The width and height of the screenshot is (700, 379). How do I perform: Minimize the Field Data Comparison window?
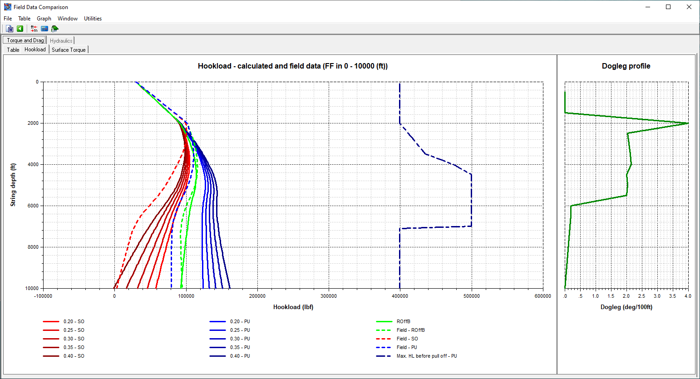647,7
